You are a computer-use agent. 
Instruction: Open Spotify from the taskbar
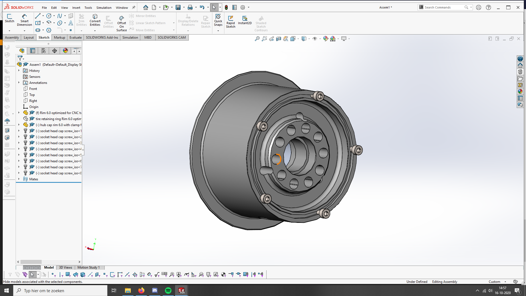tap(168, 291)
